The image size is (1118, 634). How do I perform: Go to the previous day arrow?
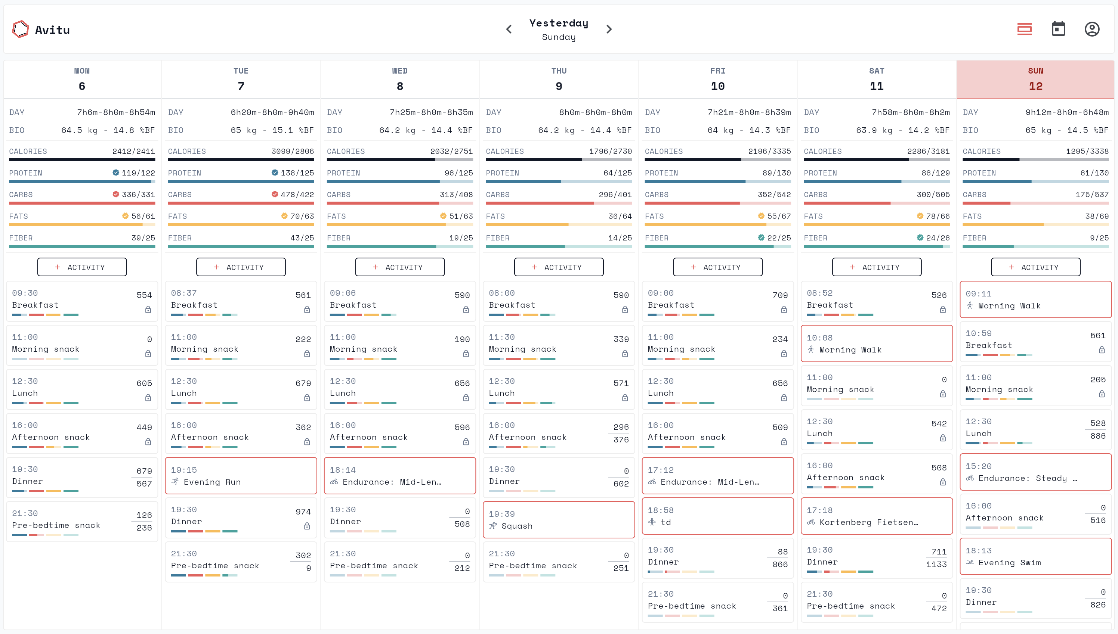pos(509,29)
